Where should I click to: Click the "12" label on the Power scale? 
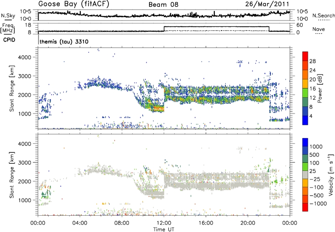pyautogui.click(x=312, y=98)
